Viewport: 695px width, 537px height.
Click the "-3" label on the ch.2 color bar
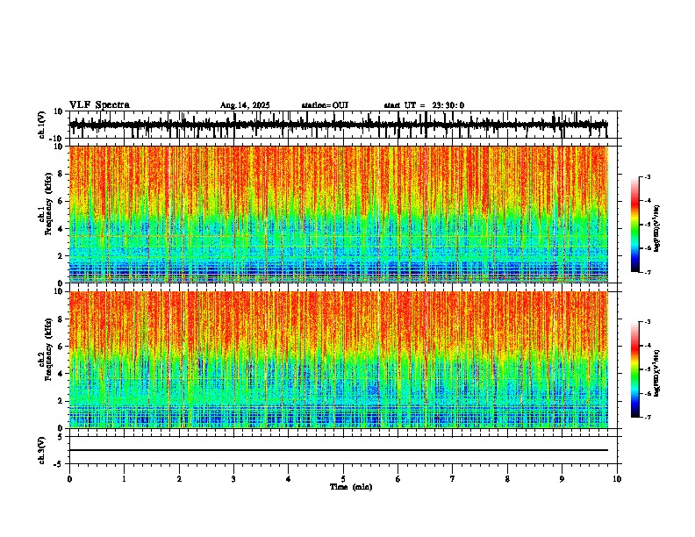pos(647,322)
